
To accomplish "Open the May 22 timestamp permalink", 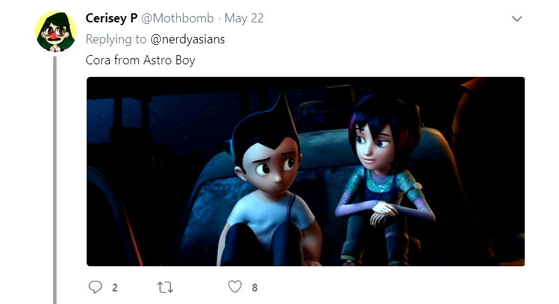I will coord(244,18).
